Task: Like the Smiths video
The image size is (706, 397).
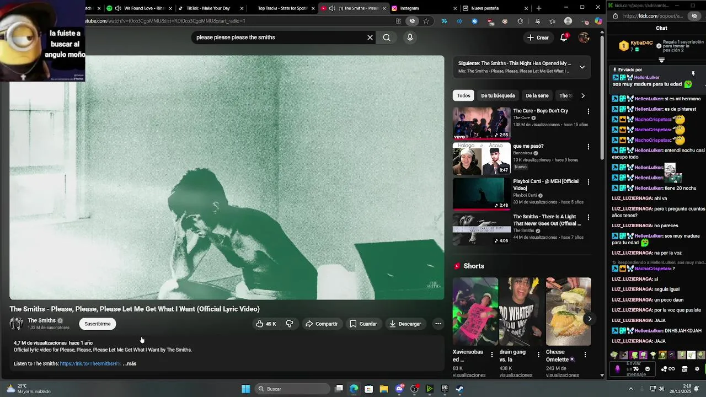Action: point(266,324)
